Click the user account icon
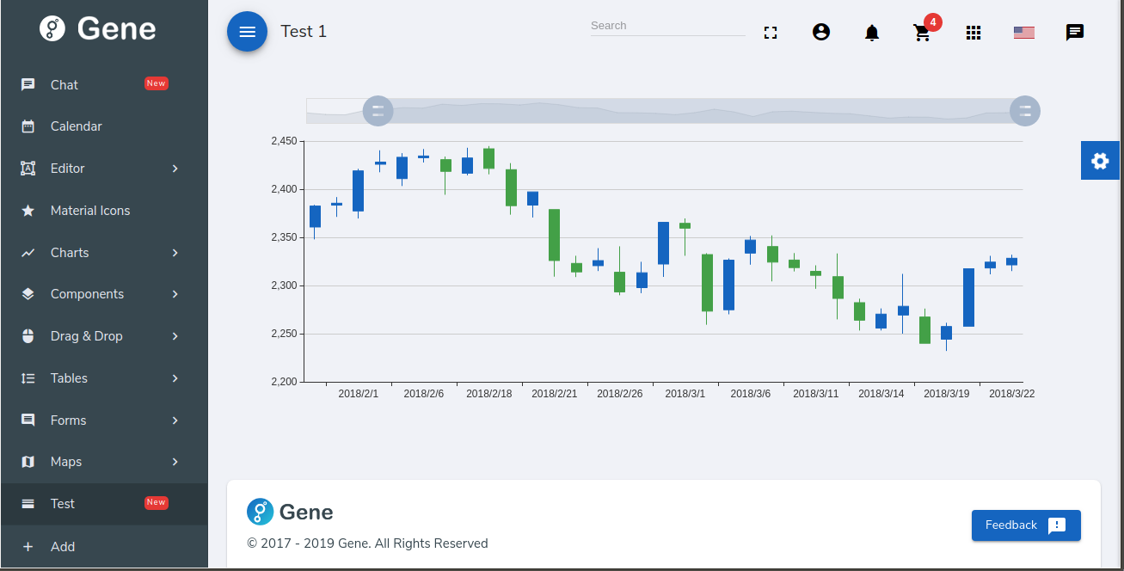 [x=821, y=32]
